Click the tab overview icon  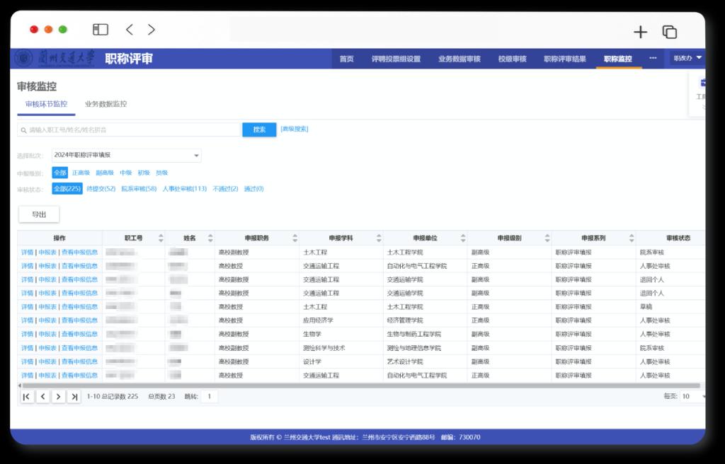669,32
